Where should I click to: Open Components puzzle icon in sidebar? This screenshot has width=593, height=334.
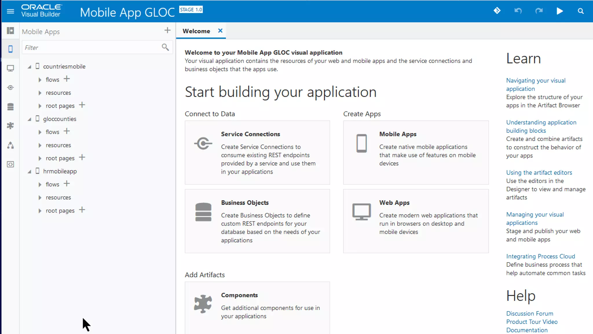10,126
